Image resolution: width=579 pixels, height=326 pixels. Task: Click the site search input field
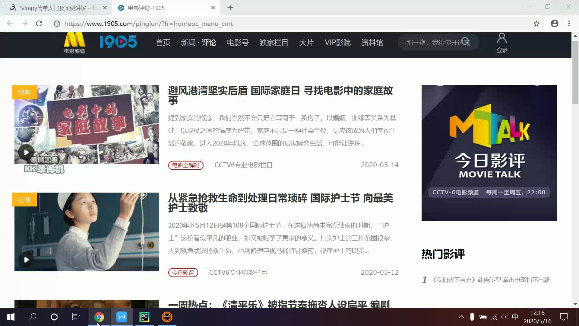coord(431,43)
